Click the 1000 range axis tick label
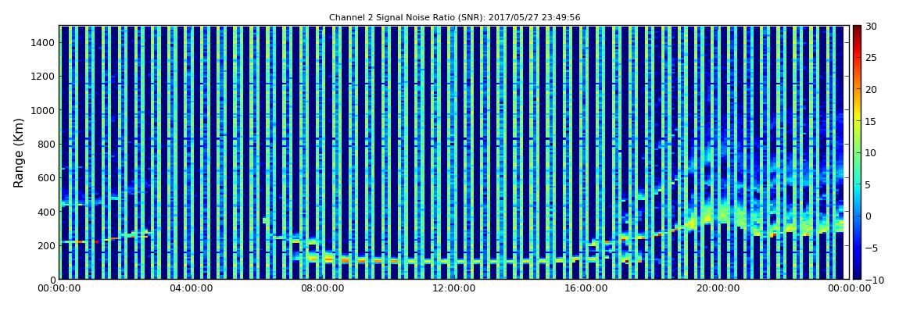 (x=44, y=110)
